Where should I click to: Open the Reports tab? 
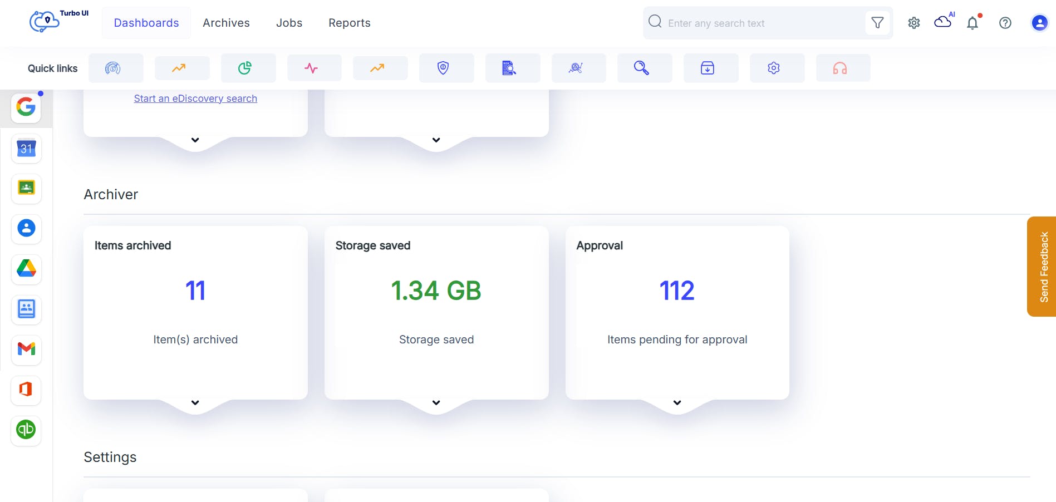pos(349,23)
